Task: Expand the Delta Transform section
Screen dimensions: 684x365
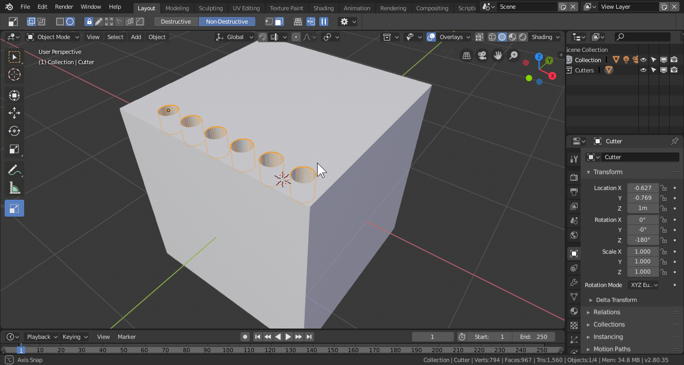Action: [x=616, y=300]
